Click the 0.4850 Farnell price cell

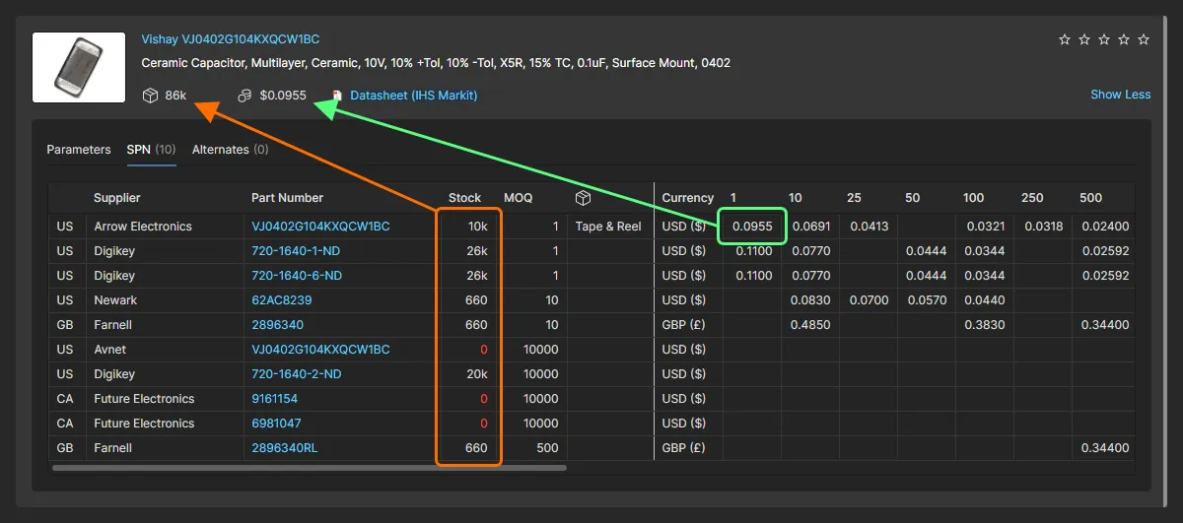(810, 325)
